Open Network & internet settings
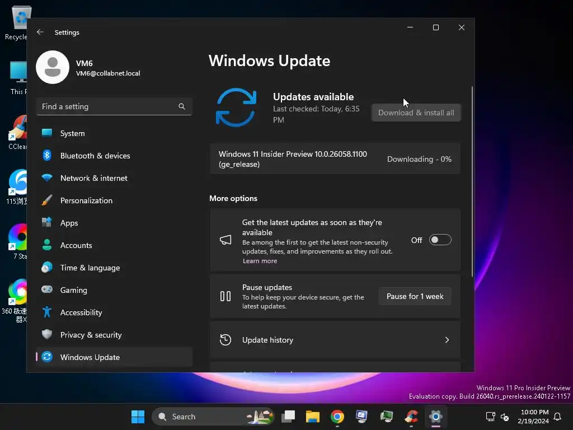Screen dimensions: 573x430 [114, 178]
